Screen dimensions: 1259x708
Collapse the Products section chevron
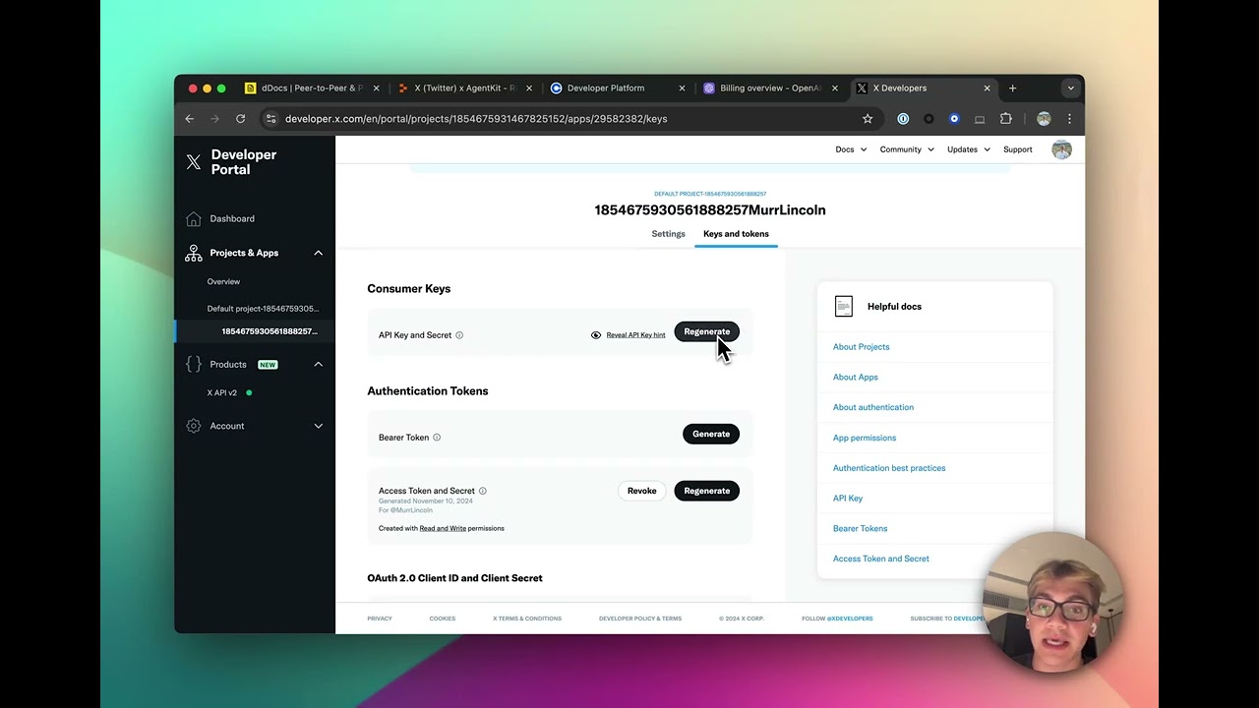click(318, 364)
